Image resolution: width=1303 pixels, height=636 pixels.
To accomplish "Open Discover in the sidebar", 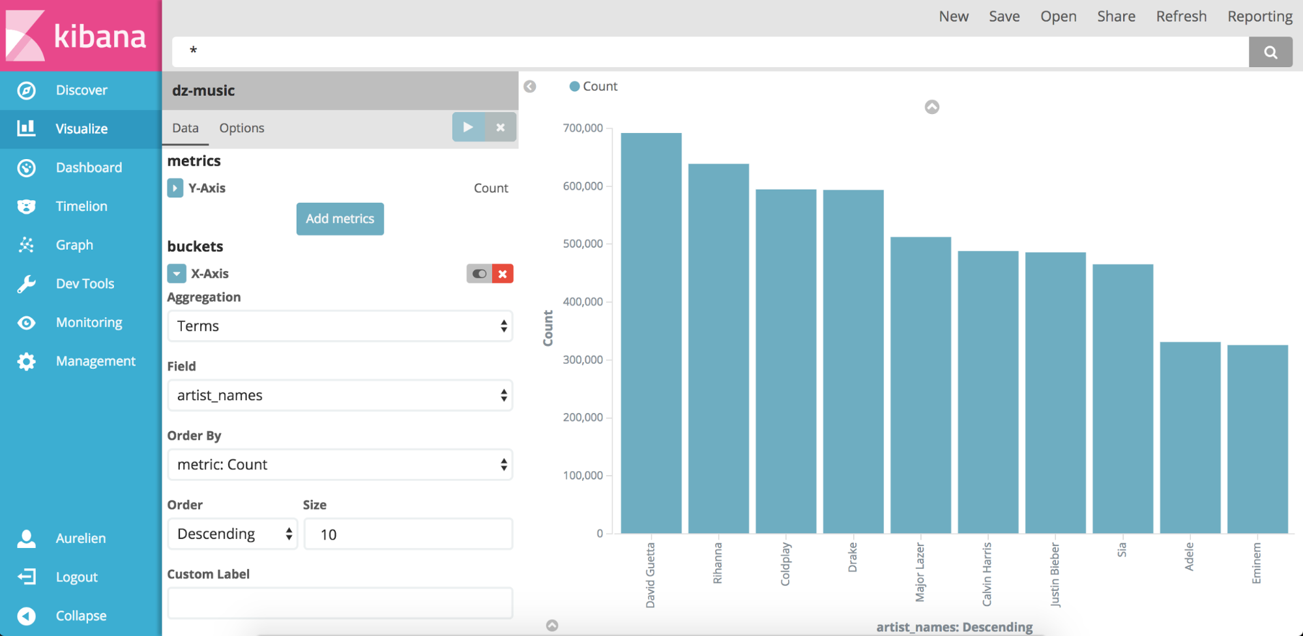I will pos(81,90).
